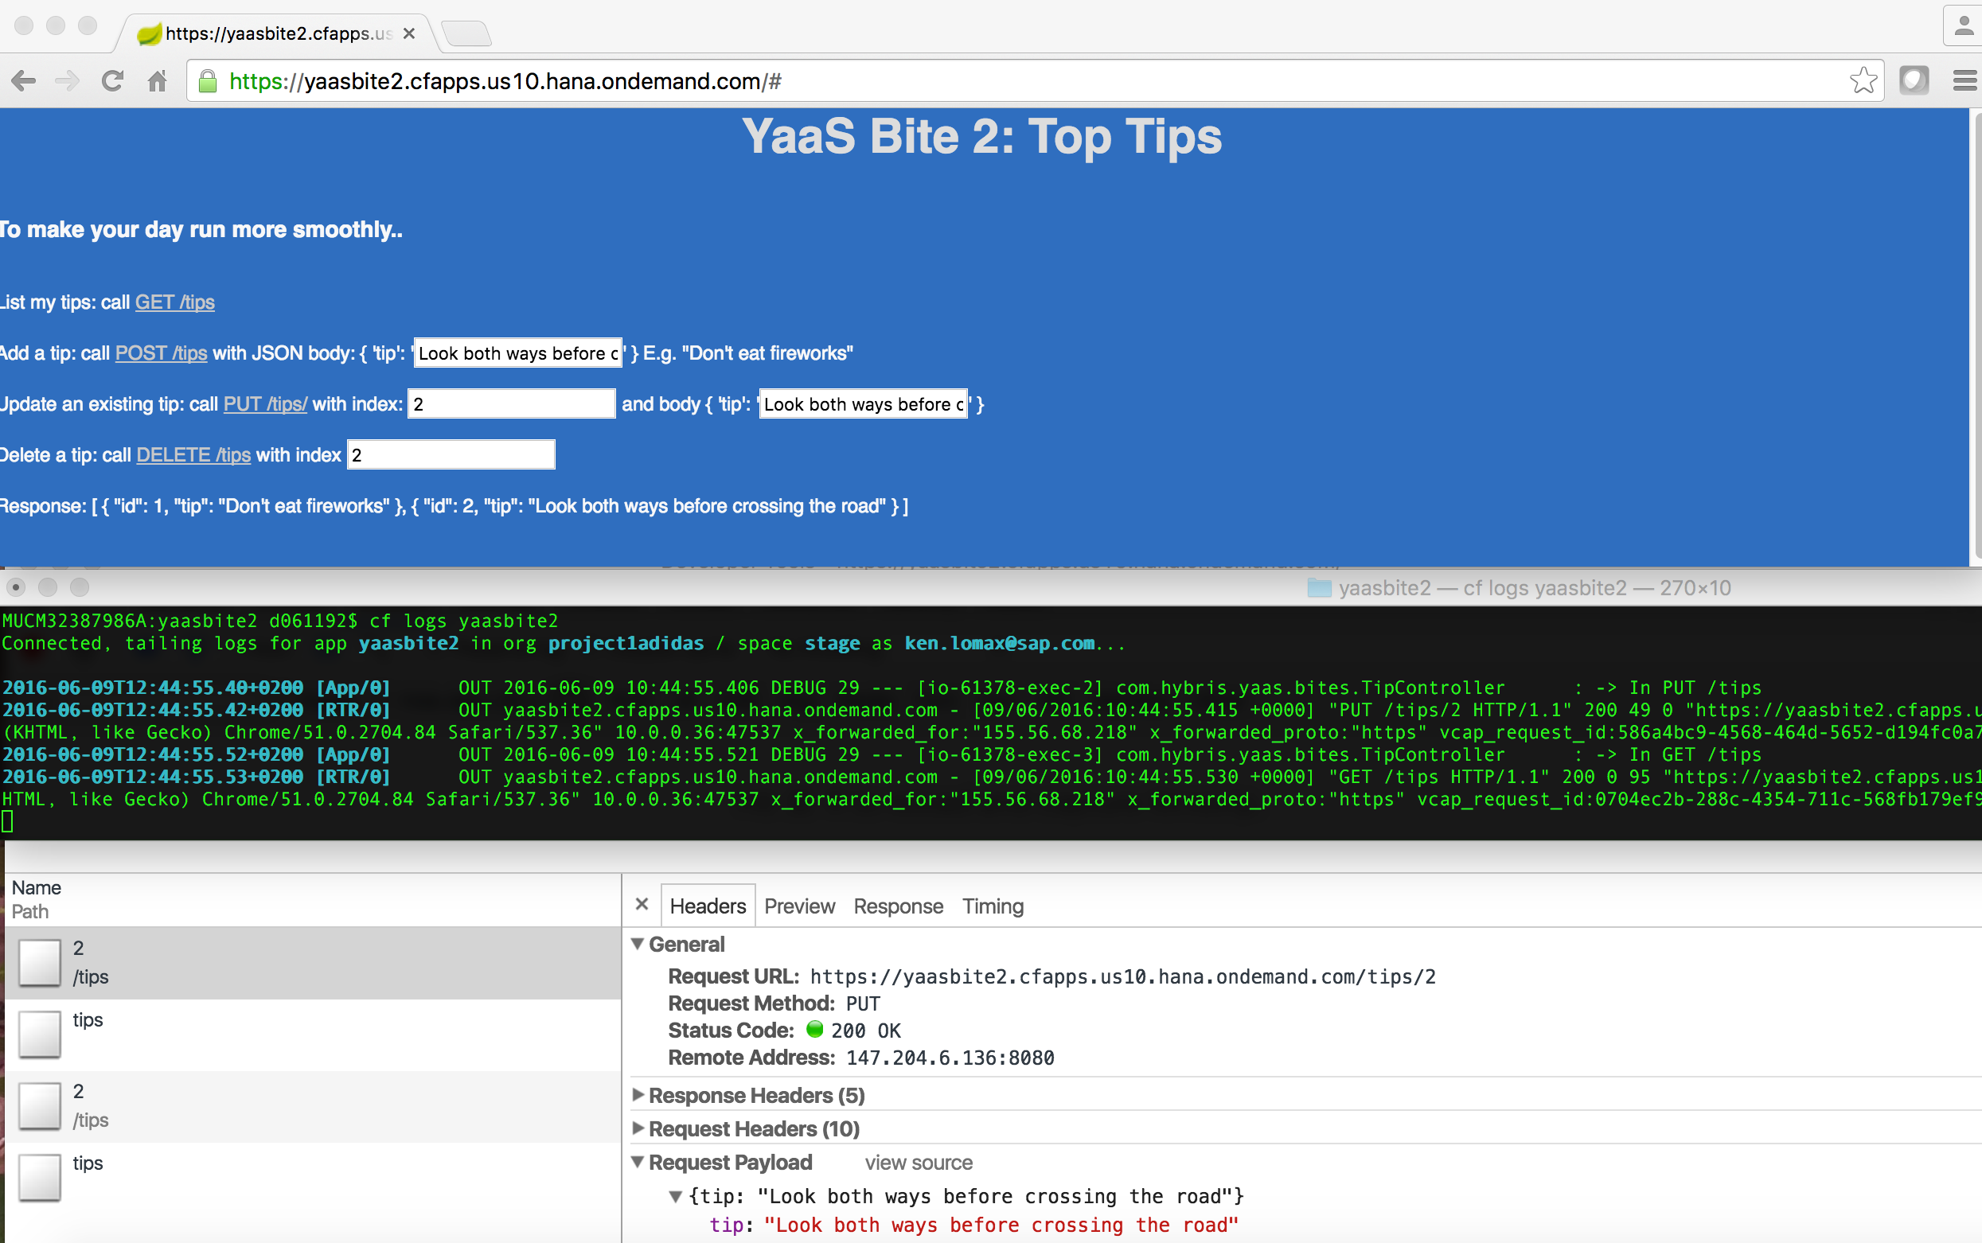This screenshot has width=1982, height=1243.
Task: Click the user profile icon at top right
Action: 1964,26
